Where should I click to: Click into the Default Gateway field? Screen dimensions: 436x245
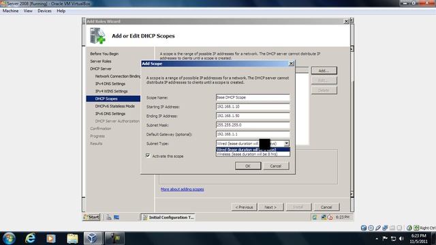click(x=253, y=134)
